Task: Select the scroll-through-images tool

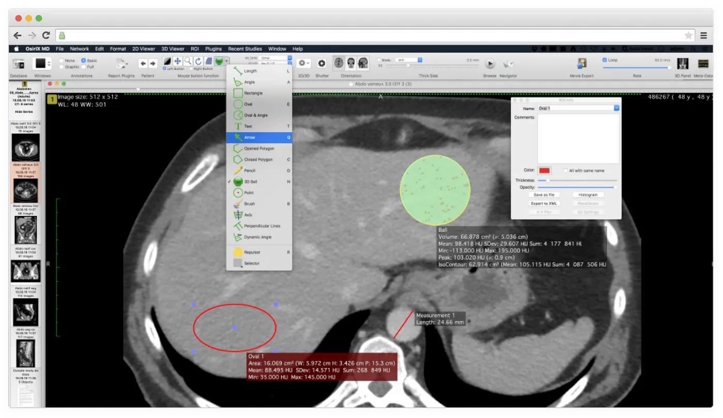Action: [208, 61]
